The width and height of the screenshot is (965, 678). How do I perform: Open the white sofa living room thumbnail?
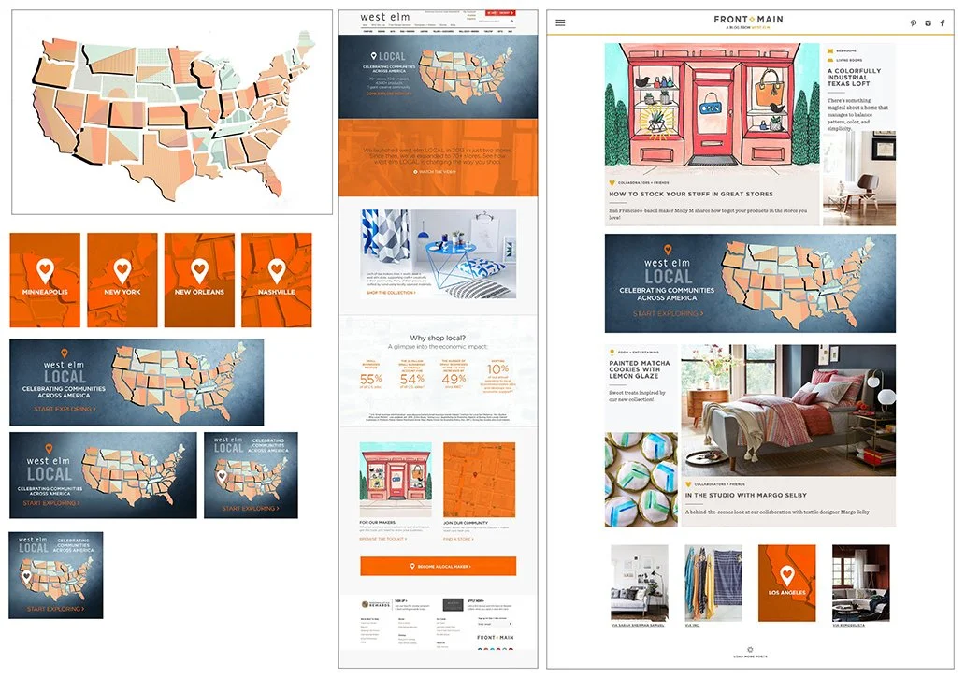click(640, 583)
